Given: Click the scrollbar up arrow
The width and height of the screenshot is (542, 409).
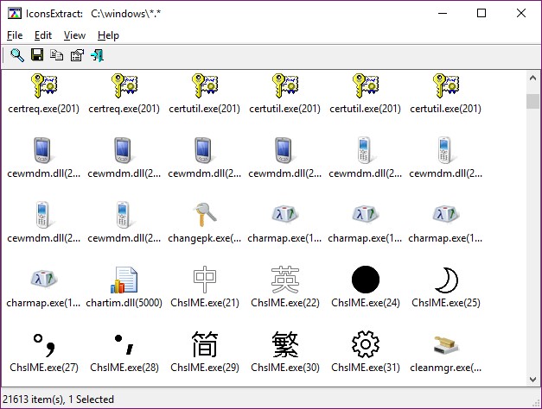Looking at the screenshot, I should pos(533,78).
